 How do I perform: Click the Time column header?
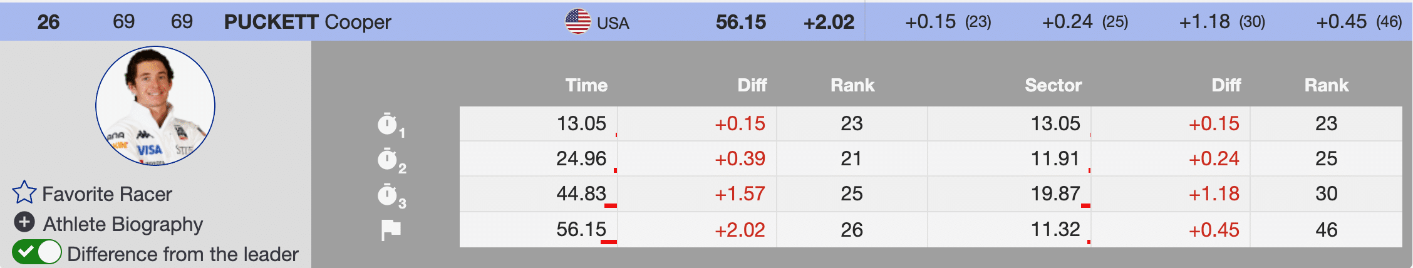[x=586, y=85]
